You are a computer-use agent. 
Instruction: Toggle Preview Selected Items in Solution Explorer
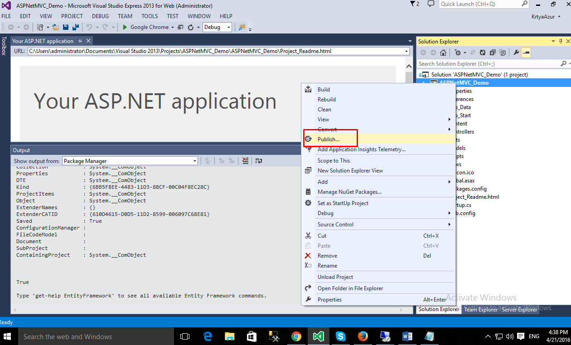point(526,53)
